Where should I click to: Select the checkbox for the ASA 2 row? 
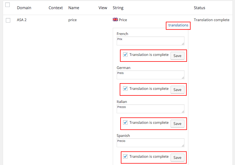point(8,20)
